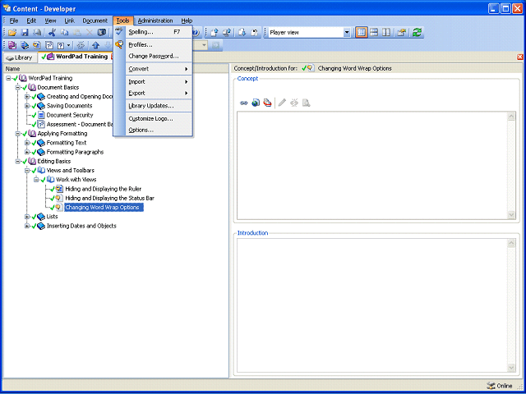Screen dimensions: 526x394
Task: Click the purple book icon beside Document Basics
Action: tap(33, 88)
